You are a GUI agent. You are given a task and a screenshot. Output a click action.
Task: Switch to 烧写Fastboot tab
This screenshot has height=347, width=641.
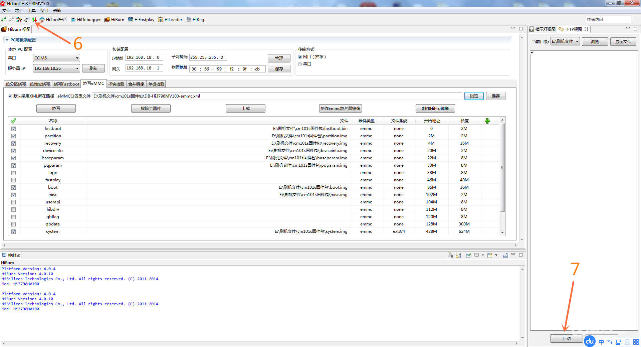tap(66, 84)
